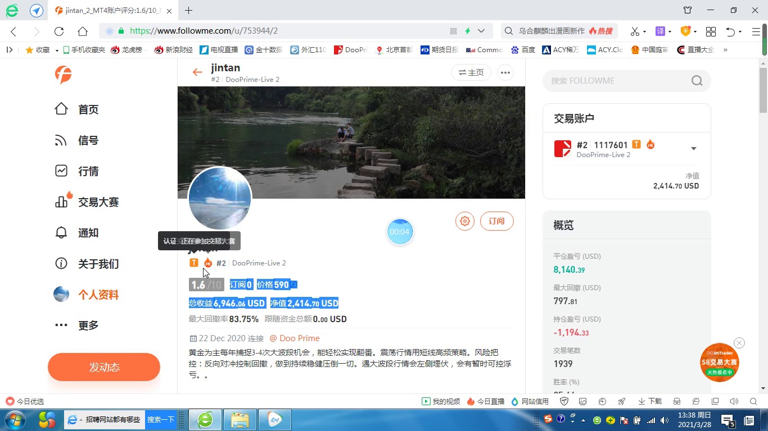The height and width of the screenshot is (431, 768).
Task: Open 关于我们 about page
Action: tap(87, 264)
